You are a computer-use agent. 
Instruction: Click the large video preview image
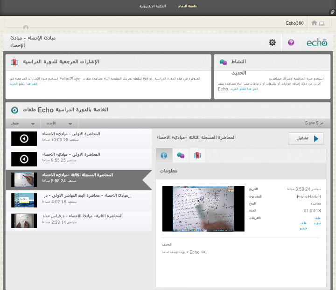tap(203, 209)
